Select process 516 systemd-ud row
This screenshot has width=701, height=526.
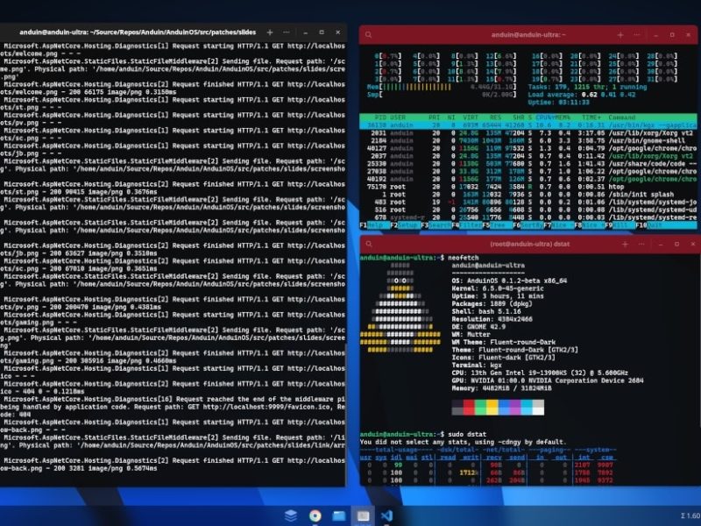528,210
